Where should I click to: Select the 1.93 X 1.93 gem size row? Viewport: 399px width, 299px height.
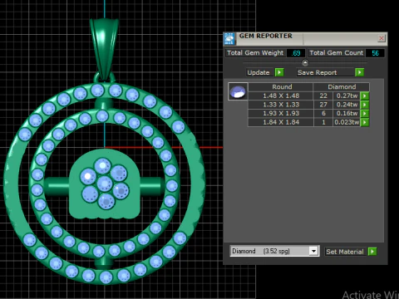[x=304, y=114]
